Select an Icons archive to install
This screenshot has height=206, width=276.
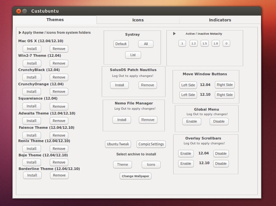[151, 164]
